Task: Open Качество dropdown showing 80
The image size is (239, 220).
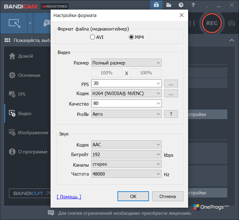Action: (x=126, y=103)
